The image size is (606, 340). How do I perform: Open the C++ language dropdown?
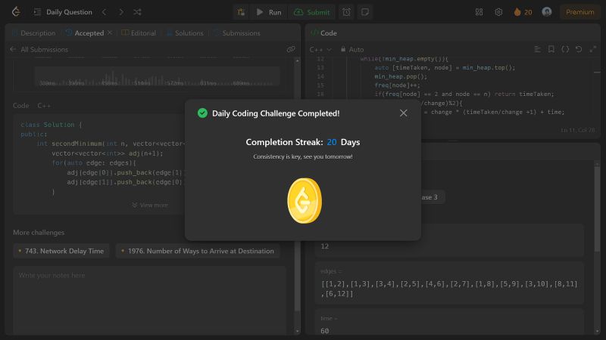320,49
